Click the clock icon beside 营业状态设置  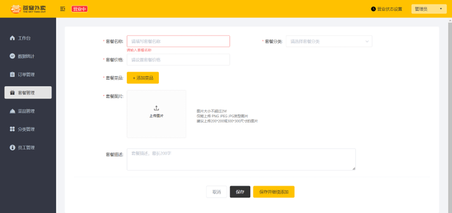pos(373,9)
